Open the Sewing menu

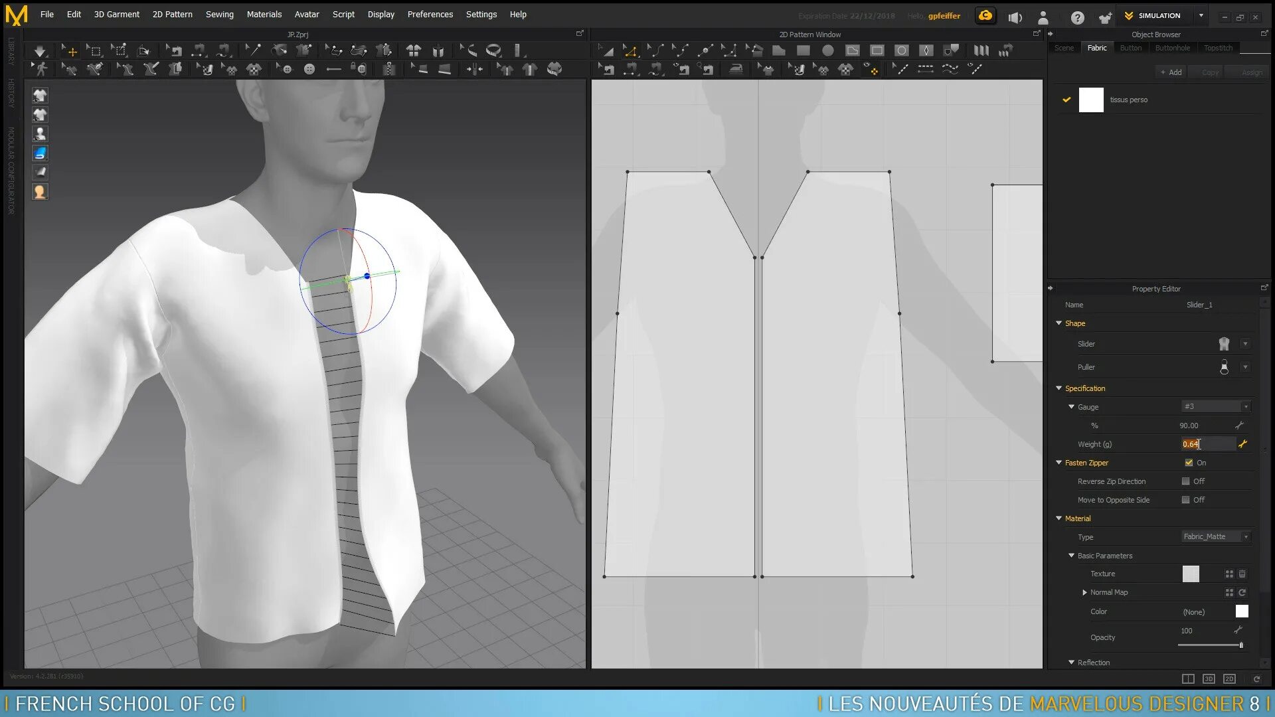pos(219,14)
